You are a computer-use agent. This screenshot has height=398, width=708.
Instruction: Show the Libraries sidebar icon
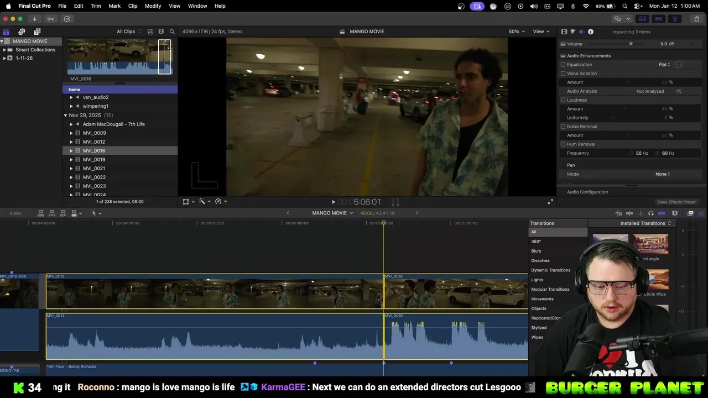point(6,32)
